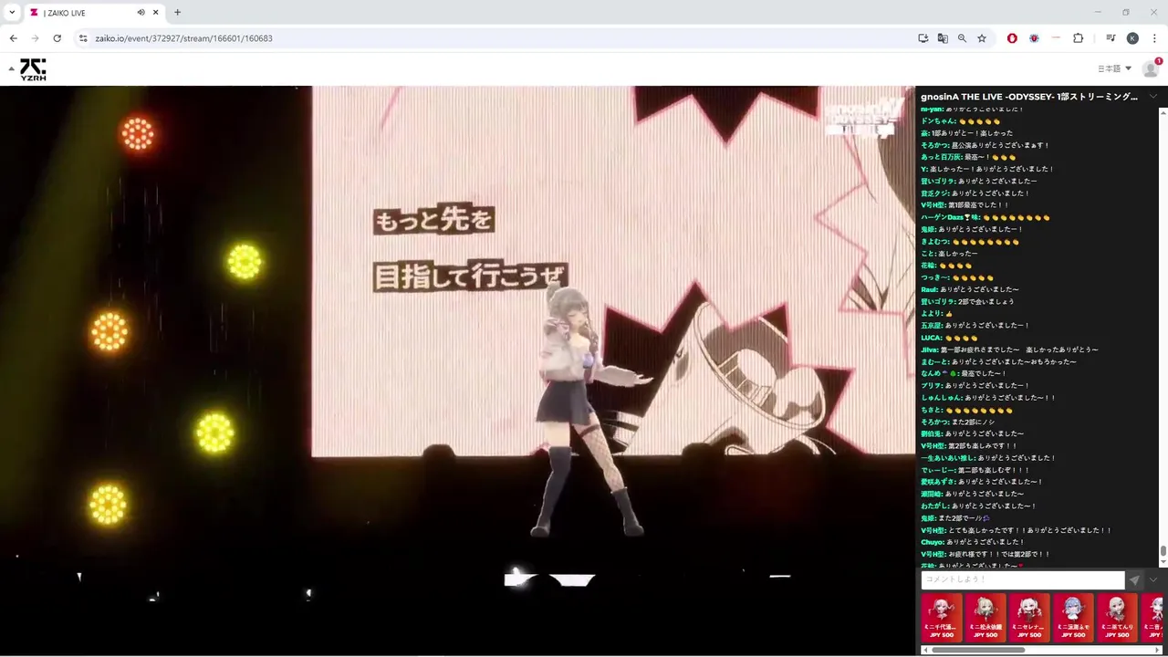Open the zoom magnifier icon
Image resolution: width=1168 pixels, height=657 pixels.
click(x=962, y=38)
